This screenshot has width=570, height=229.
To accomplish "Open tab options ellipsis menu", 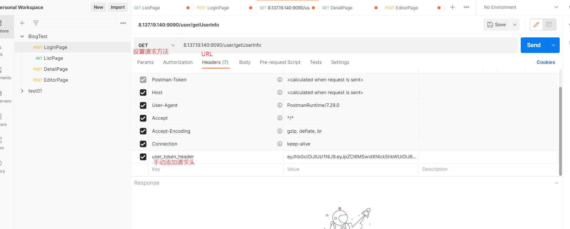I will (x=466, y=7).
